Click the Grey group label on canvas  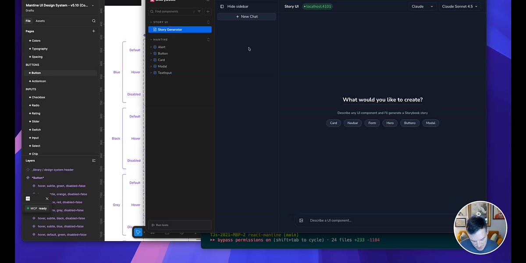coord(117,205)
